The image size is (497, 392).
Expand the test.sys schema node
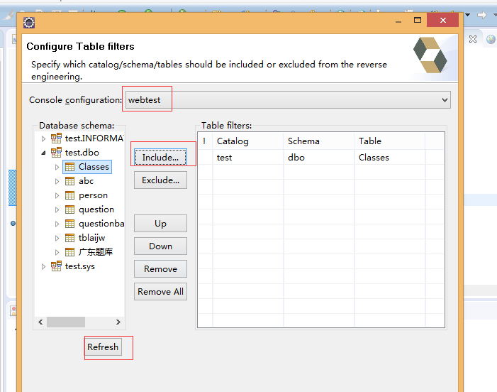pos(43,266)
